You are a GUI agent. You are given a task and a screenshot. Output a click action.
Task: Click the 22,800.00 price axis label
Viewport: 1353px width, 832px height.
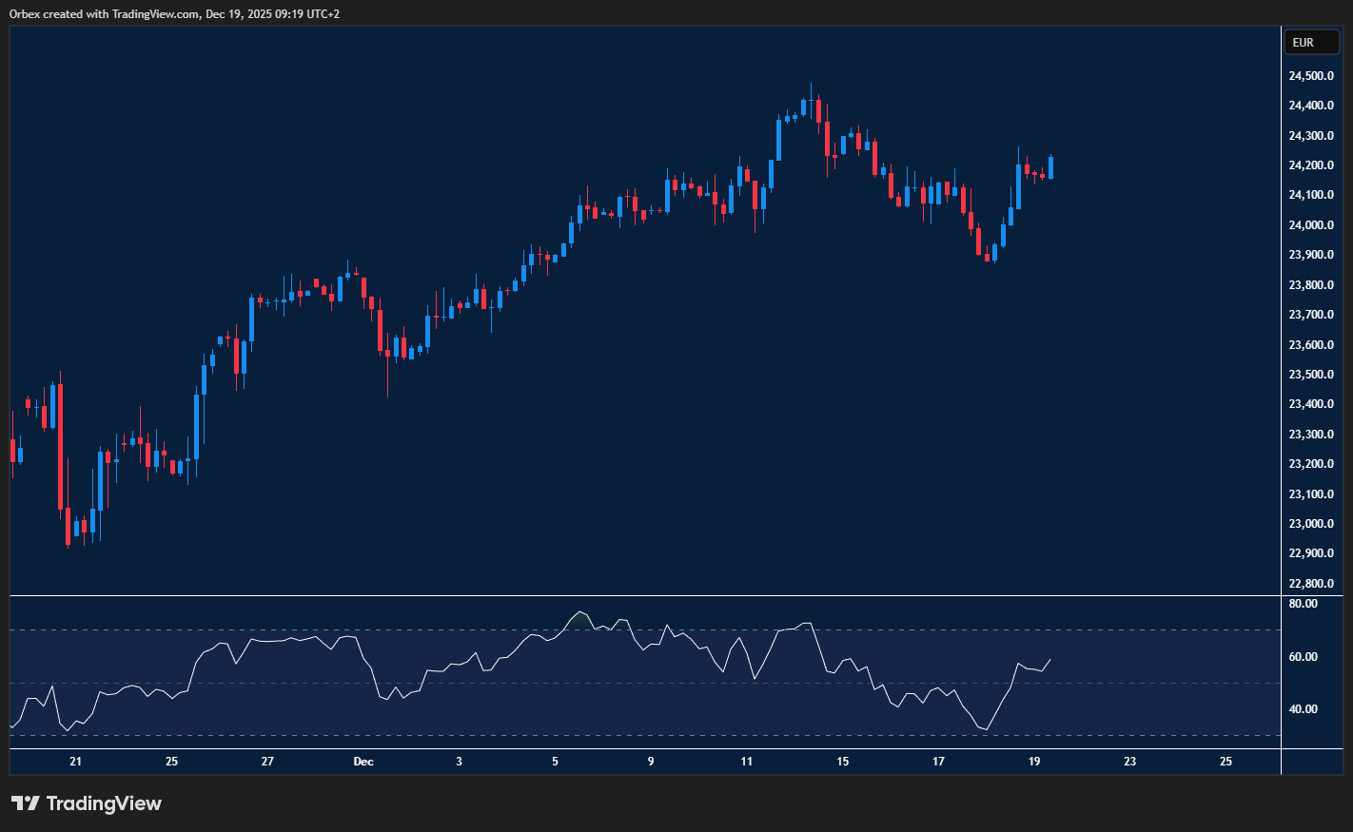(1310, 584)
